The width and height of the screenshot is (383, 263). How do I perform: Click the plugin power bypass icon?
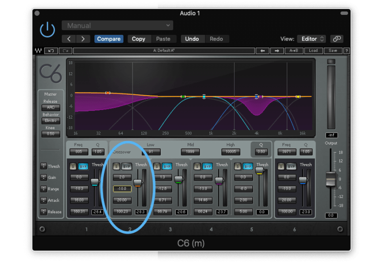(x=47, y=30)
